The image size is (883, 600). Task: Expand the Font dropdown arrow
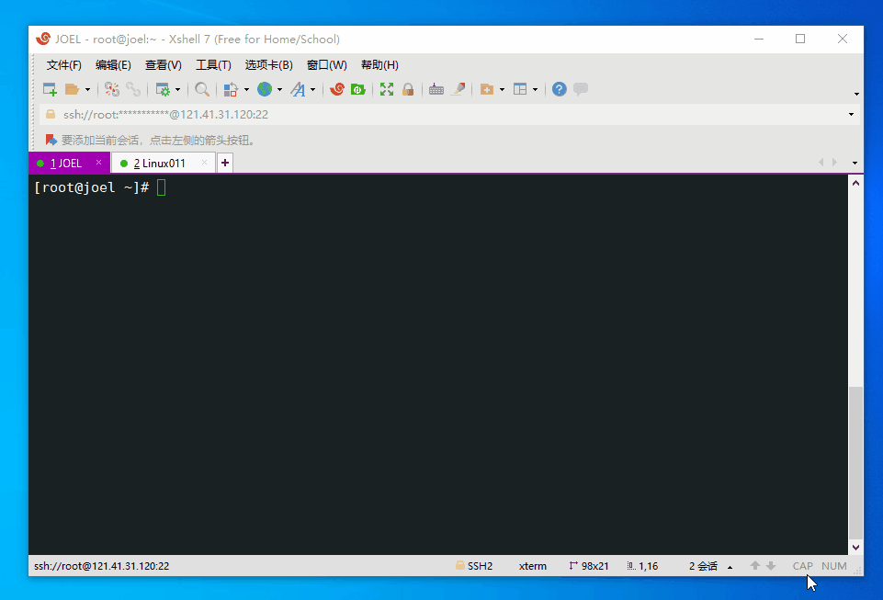pos(312,89)
